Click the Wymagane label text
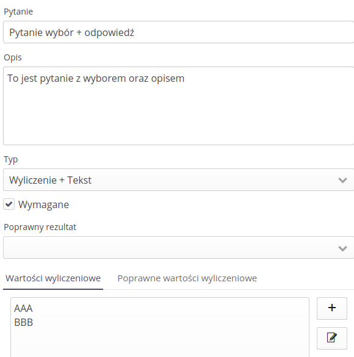Screen dimensions: 354x357 pyautogui.click(x=43, y=204)
